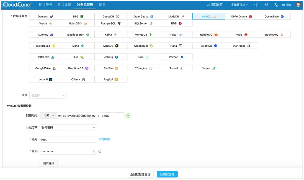The height and width of the screenshot is (180, 304).
Task: Click the 测试连接 test connection button
Action: point(49,163)
